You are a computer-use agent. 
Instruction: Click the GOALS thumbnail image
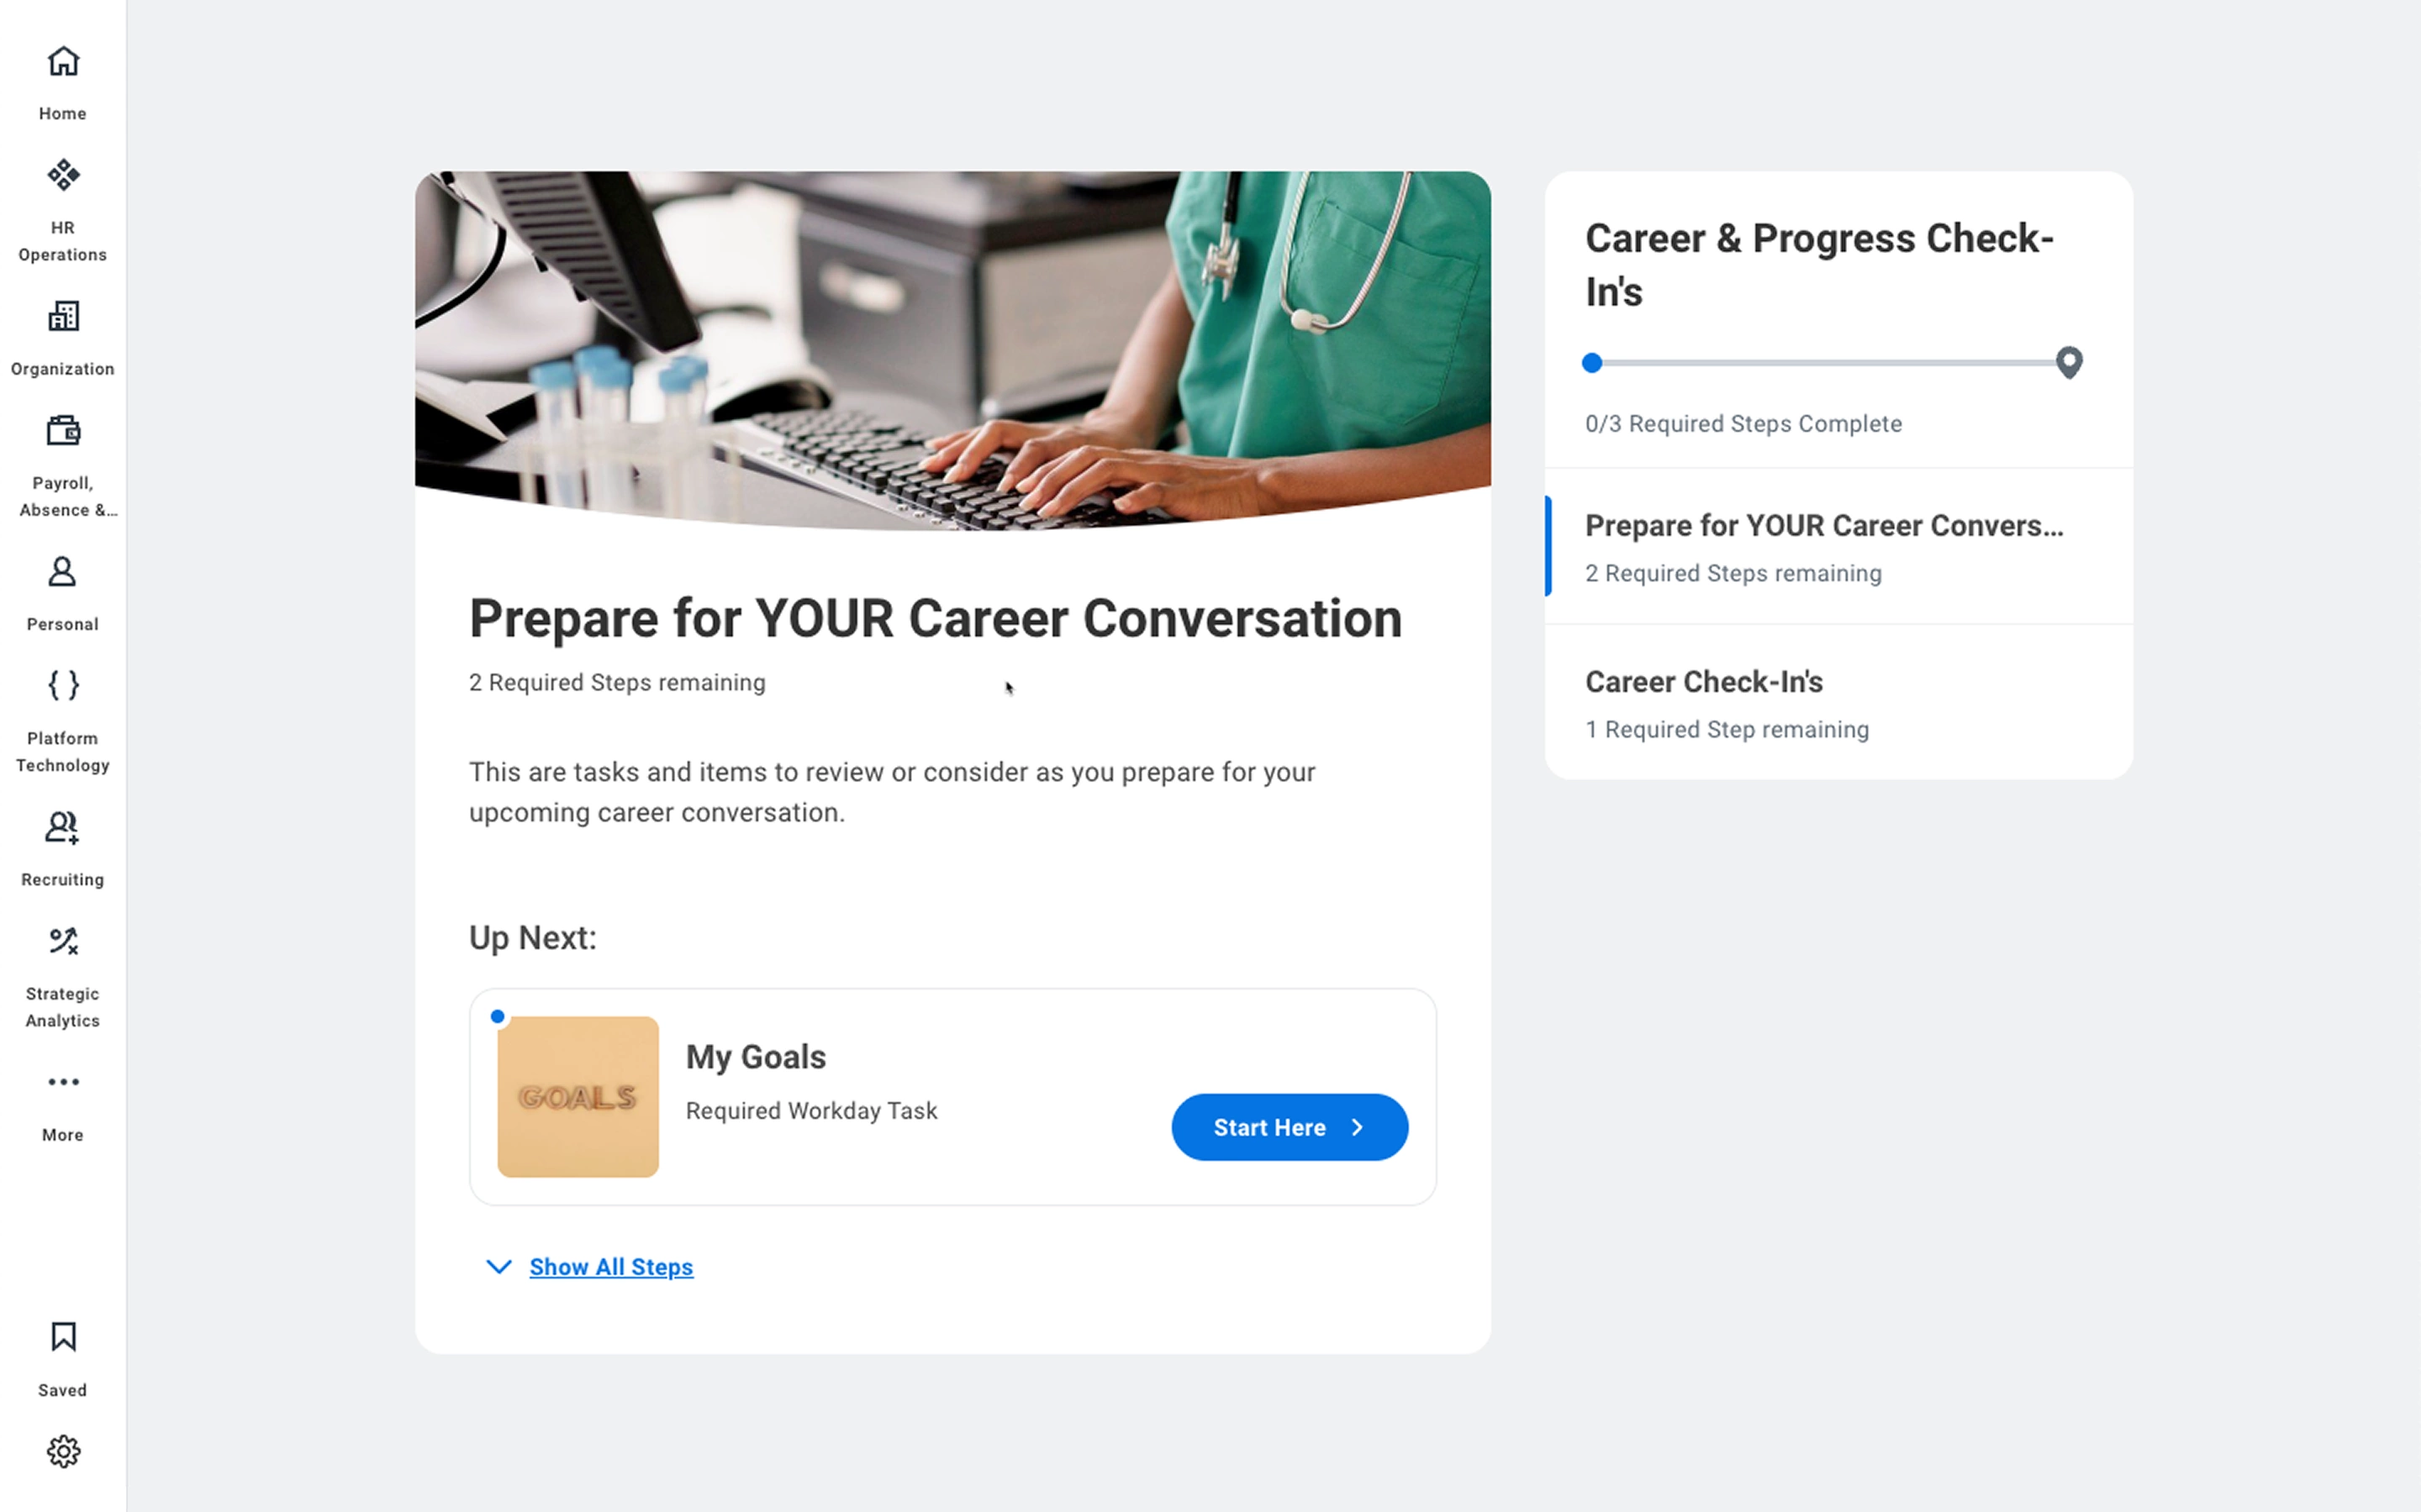(578, 1097)
